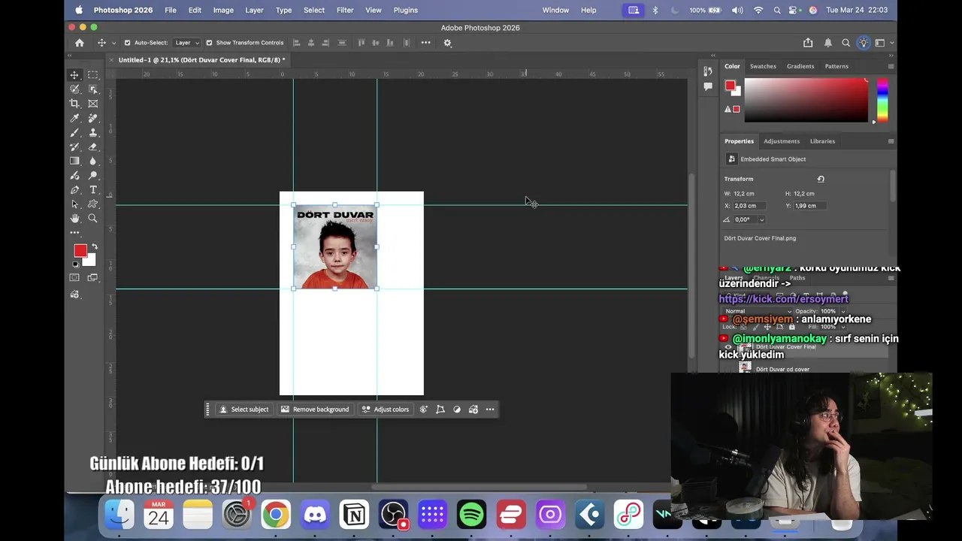Select the Brush tool
962x541 pixels.
click(74, 133)
